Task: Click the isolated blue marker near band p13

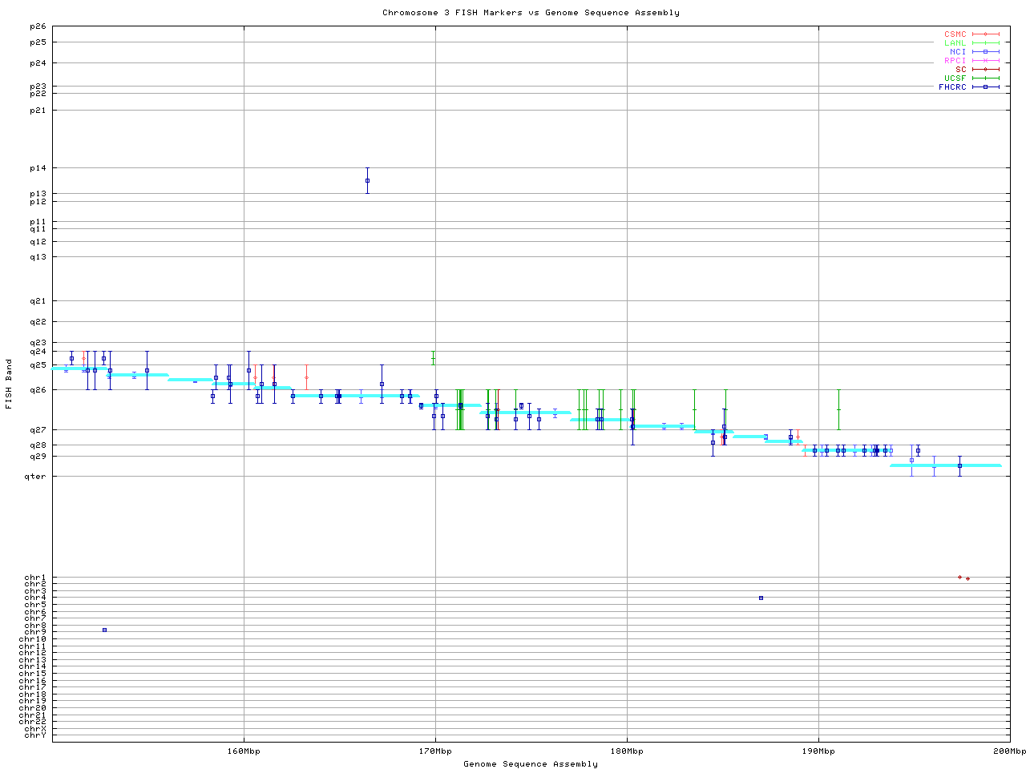Action: [367, 180]
